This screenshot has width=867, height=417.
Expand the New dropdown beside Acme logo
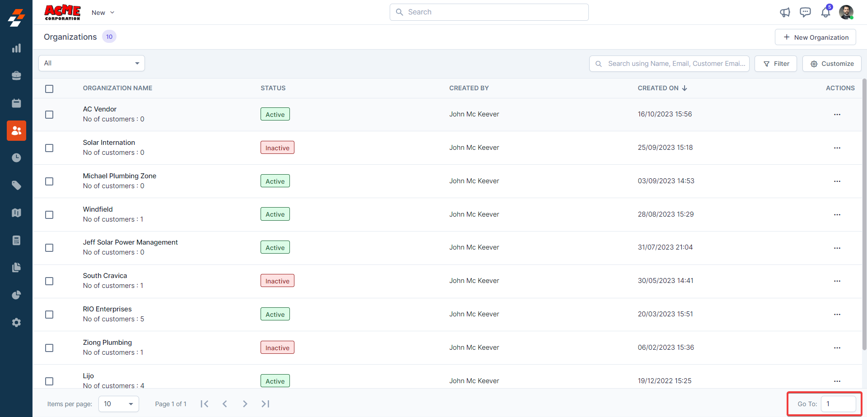click(x=103, y=13)
